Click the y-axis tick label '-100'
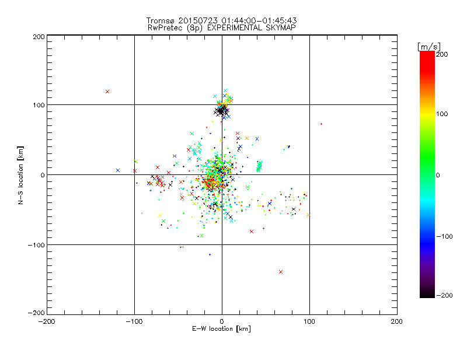The height and width of the screenshot is (350, 467). (x=36, y=245)
